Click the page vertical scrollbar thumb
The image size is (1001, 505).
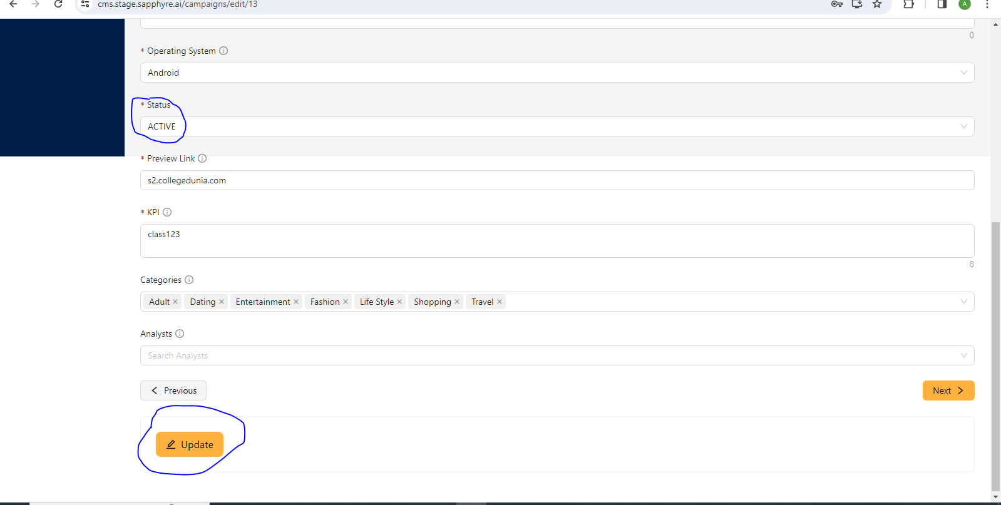click(x=995, y=357)
